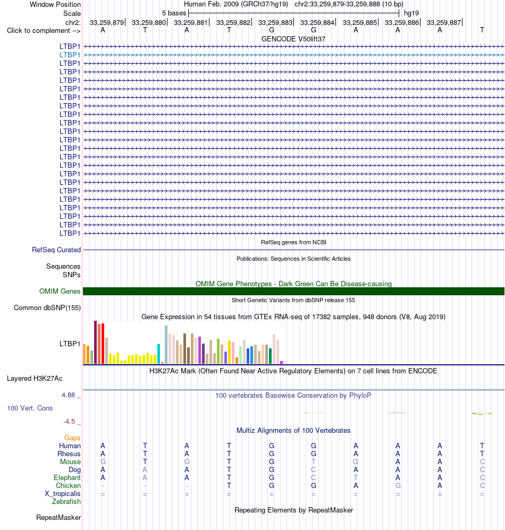Click the 'Window Position' label
This screenshot has width=505, height=530.
click(x=55, y=5)
